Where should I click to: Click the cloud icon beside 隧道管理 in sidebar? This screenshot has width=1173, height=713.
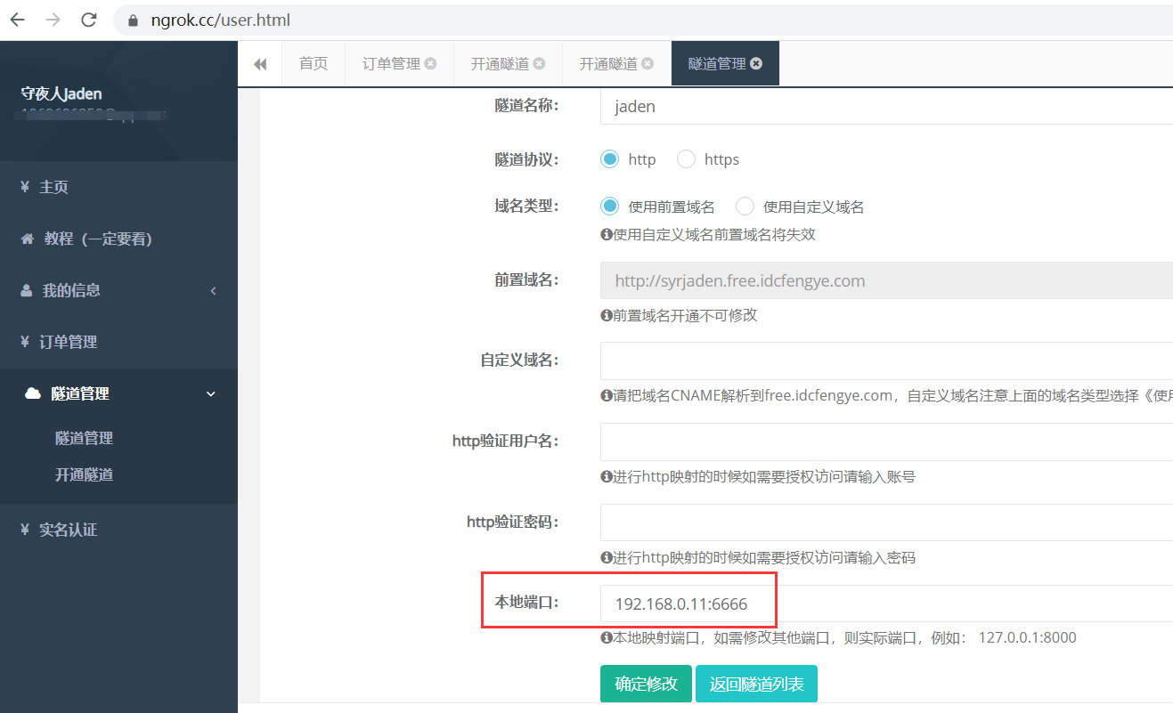pos(33,393)
